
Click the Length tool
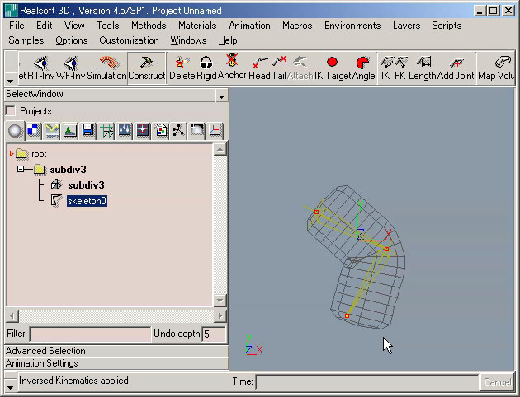coord(423,68)
